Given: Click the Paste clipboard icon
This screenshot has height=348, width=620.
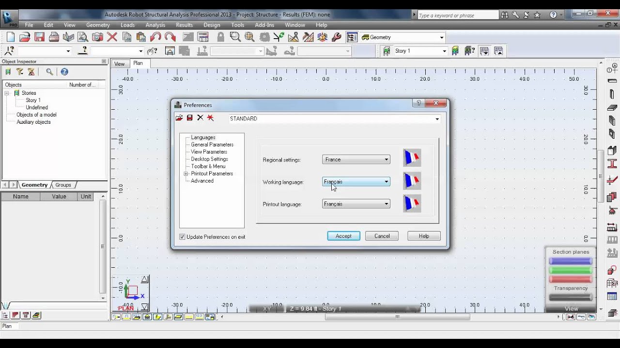Looking at the screenshot, I should coord(141,37).
